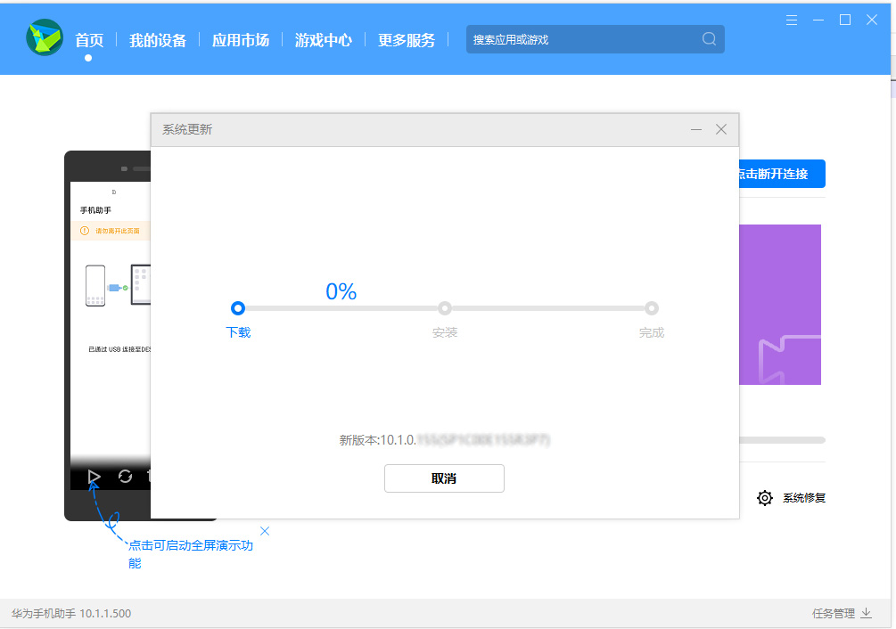
Task: Select the 更多服务 tab
Action: coord(407,40)
